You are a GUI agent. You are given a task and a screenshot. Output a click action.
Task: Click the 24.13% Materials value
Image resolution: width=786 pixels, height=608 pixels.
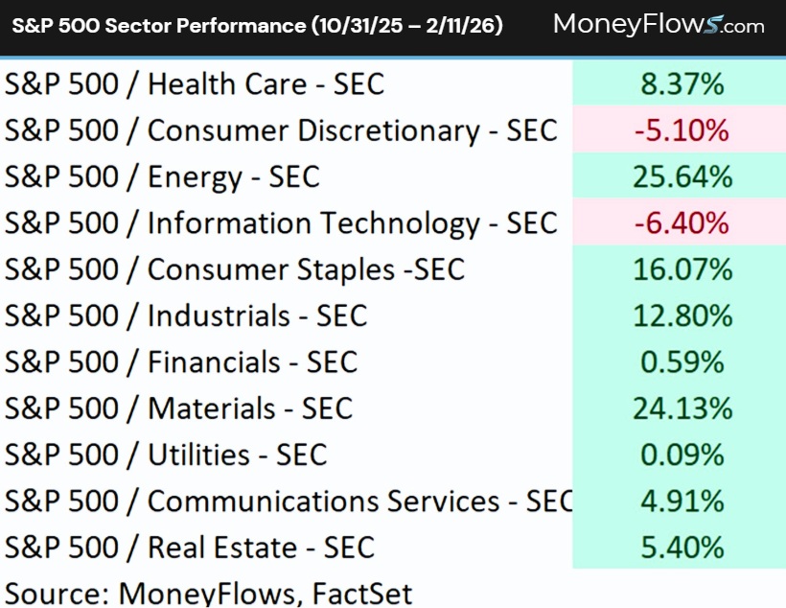pyautogui.click(x=682, y=409)
